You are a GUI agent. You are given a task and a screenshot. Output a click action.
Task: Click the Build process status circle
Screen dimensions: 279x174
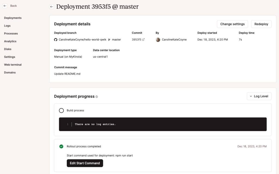tap(61, 111)
